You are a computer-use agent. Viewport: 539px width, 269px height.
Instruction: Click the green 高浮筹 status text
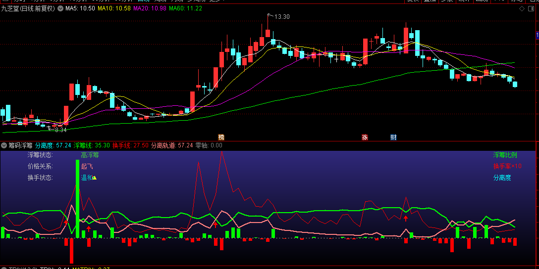click(x=90, y=155)
